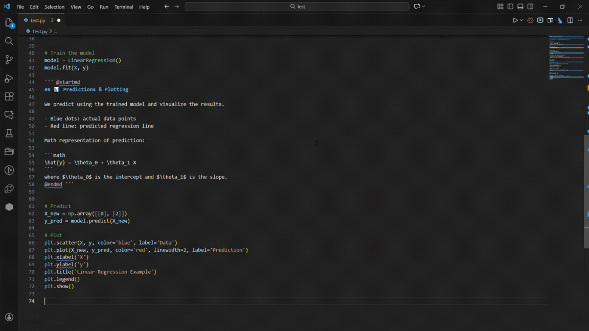Expand the Copilot chat dropdown chevron

coord(423,6)
